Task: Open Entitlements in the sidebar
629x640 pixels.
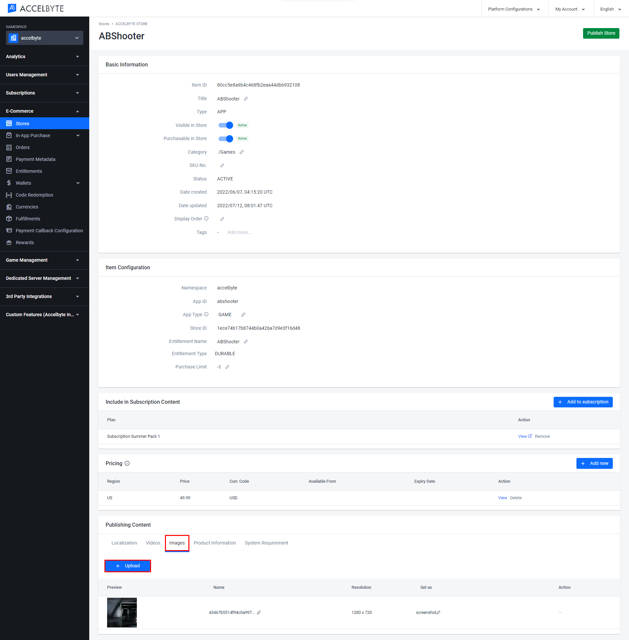Action: [45, 171]
